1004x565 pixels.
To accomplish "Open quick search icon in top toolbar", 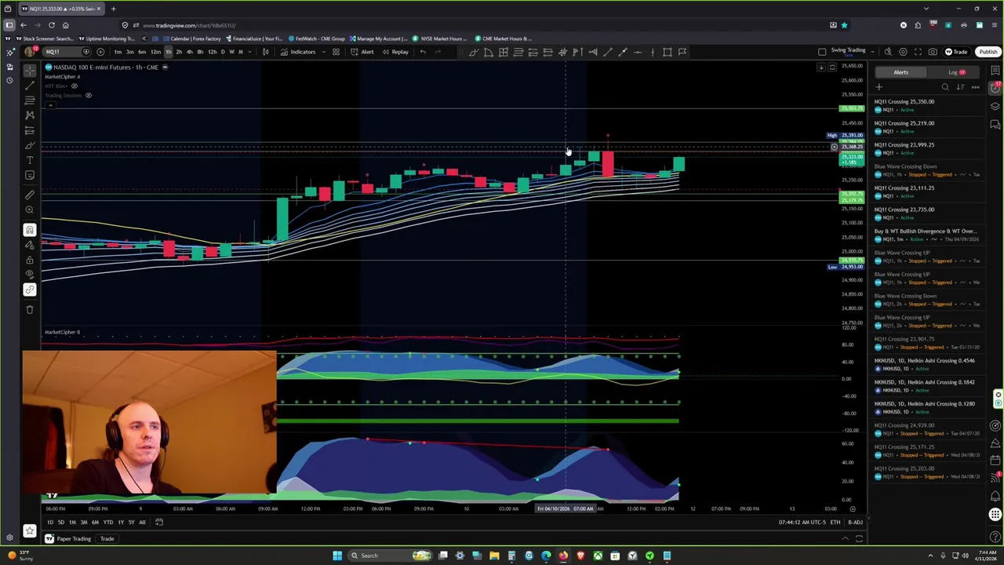I will [x=888, y=52].
